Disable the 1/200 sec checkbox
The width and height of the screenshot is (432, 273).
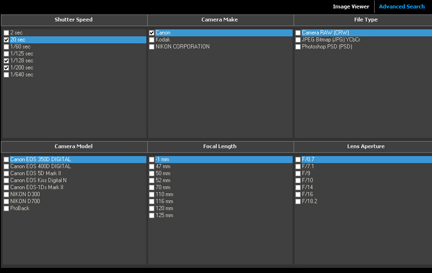pyautogui.click(x=6, y=67)
